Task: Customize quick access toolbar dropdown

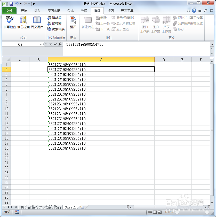Action: pyautogui.click(x=34, y=4)
